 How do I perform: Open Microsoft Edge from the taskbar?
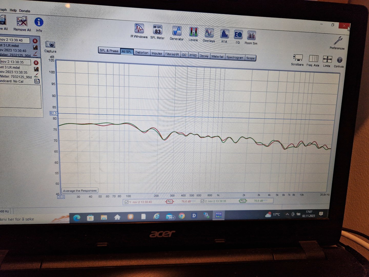[x=77, y=218]
